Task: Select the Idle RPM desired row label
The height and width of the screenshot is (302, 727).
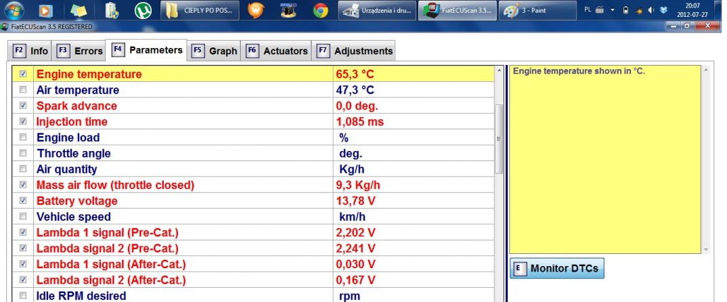Action: point(81,296)
